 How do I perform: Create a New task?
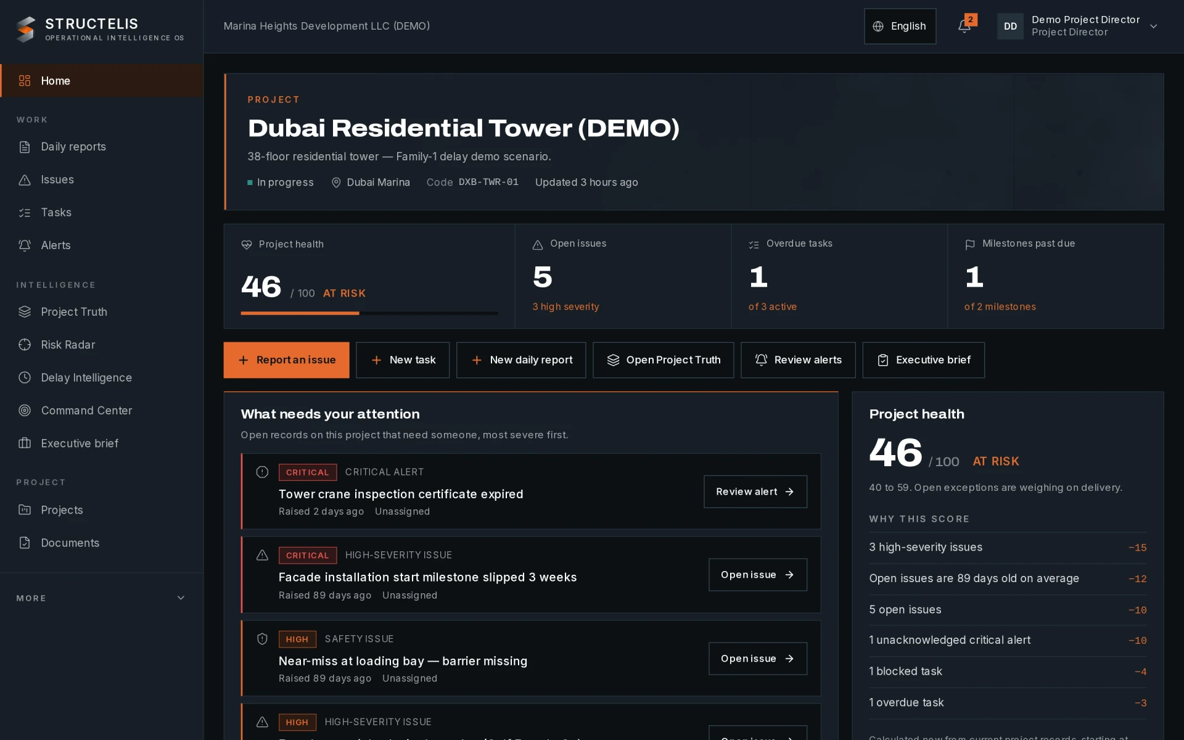click(x=403, y=360)
